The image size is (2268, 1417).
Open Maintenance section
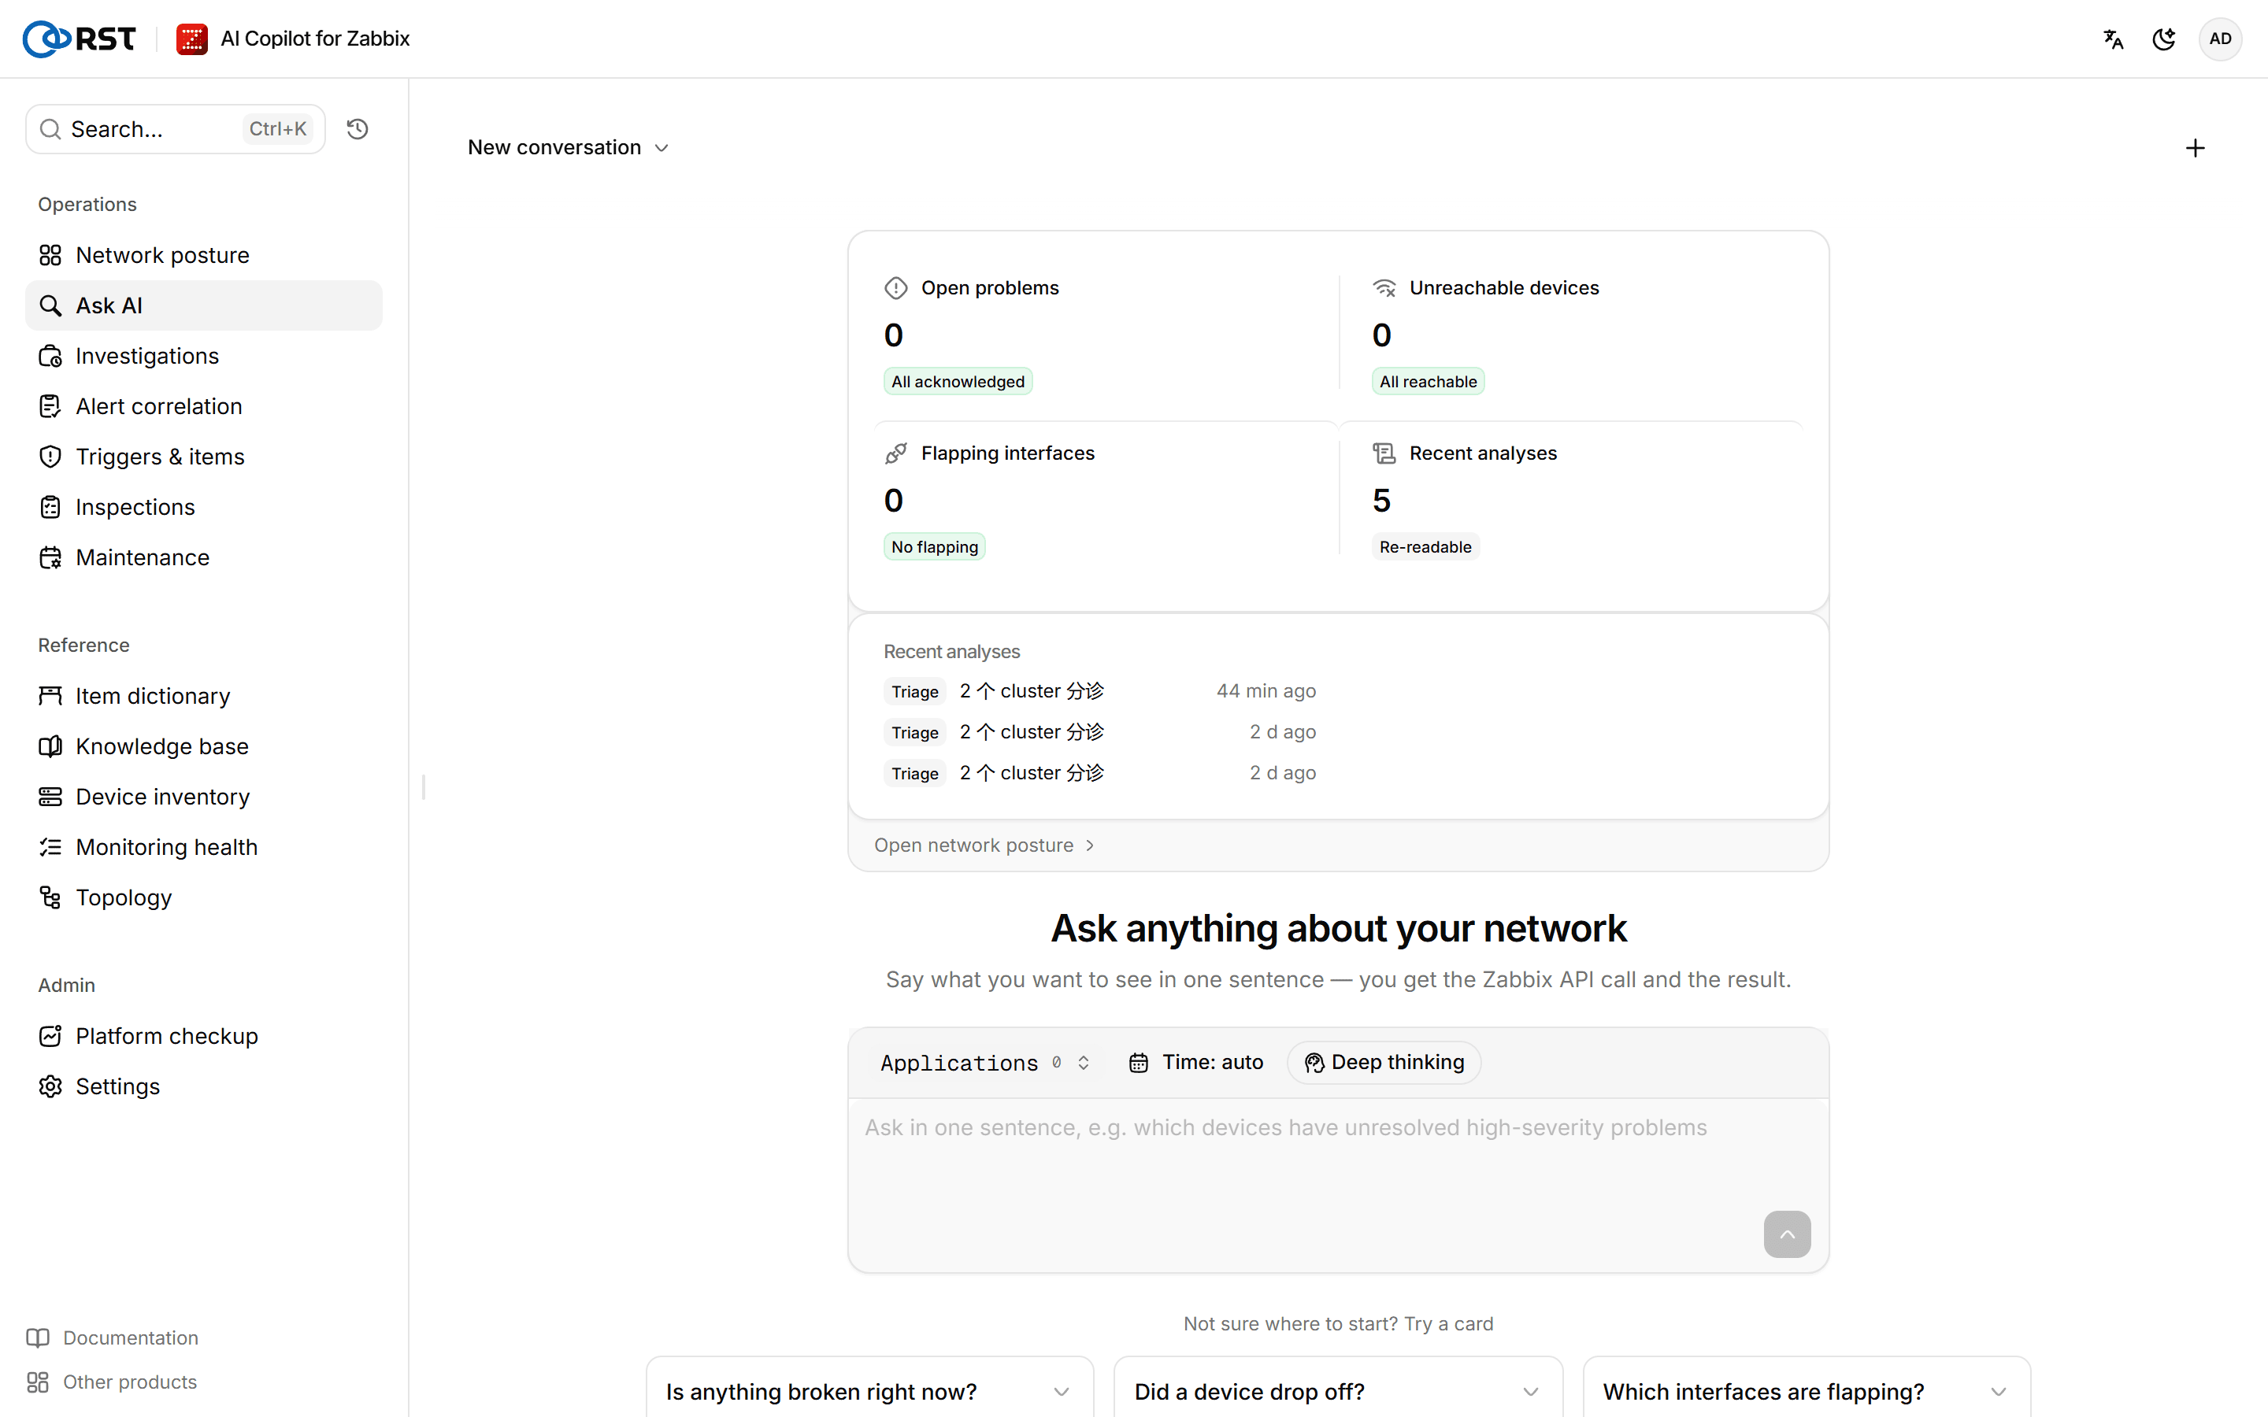(203, 557)
